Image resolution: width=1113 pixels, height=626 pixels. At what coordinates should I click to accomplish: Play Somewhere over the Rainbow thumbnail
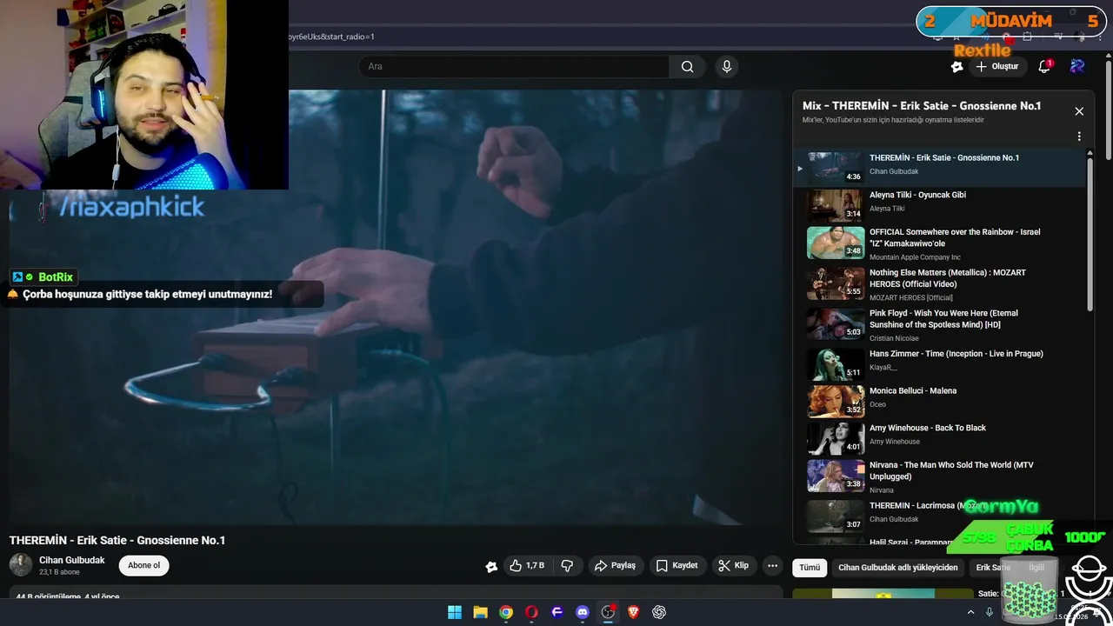point(836,243)
